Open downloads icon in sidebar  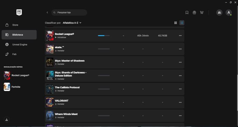click(x=7, y=120)
